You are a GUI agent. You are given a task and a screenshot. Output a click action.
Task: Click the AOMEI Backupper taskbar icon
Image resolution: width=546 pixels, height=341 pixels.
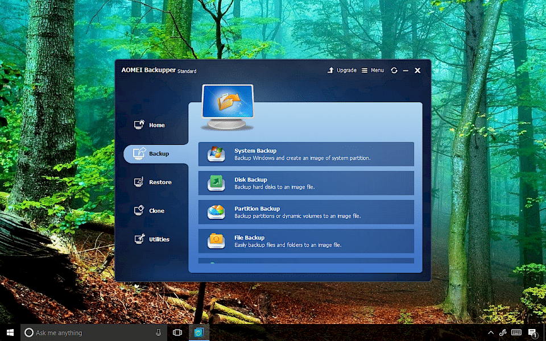(199, 332)
